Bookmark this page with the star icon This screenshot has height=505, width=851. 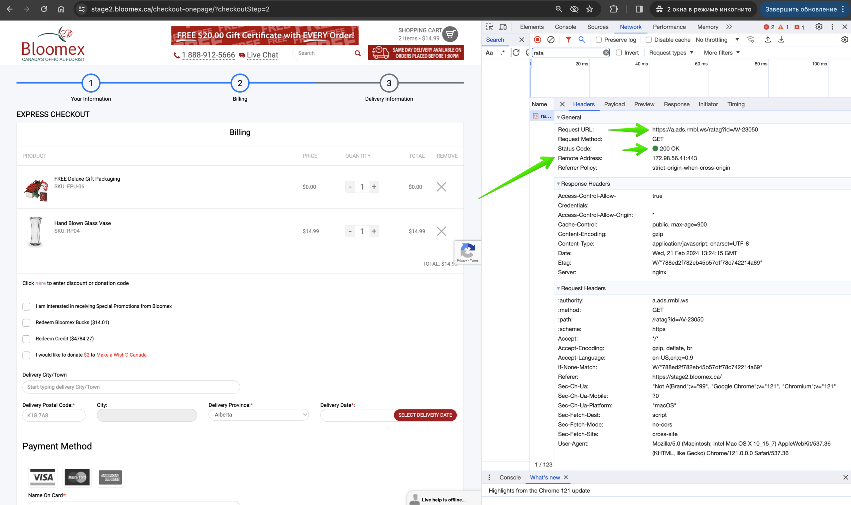(x=590, y=9)
